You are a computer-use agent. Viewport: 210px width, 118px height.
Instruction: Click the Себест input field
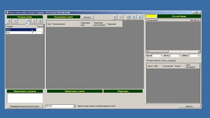click(x=194, y=55)
